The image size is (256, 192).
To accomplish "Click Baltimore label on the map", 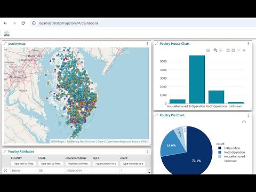I will click(35, 56).
